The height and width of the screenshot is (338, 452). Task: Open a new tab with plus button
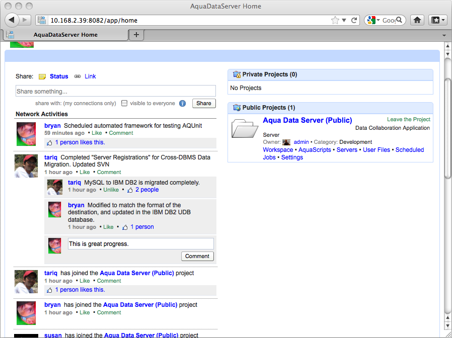click(x=136, y=35)
